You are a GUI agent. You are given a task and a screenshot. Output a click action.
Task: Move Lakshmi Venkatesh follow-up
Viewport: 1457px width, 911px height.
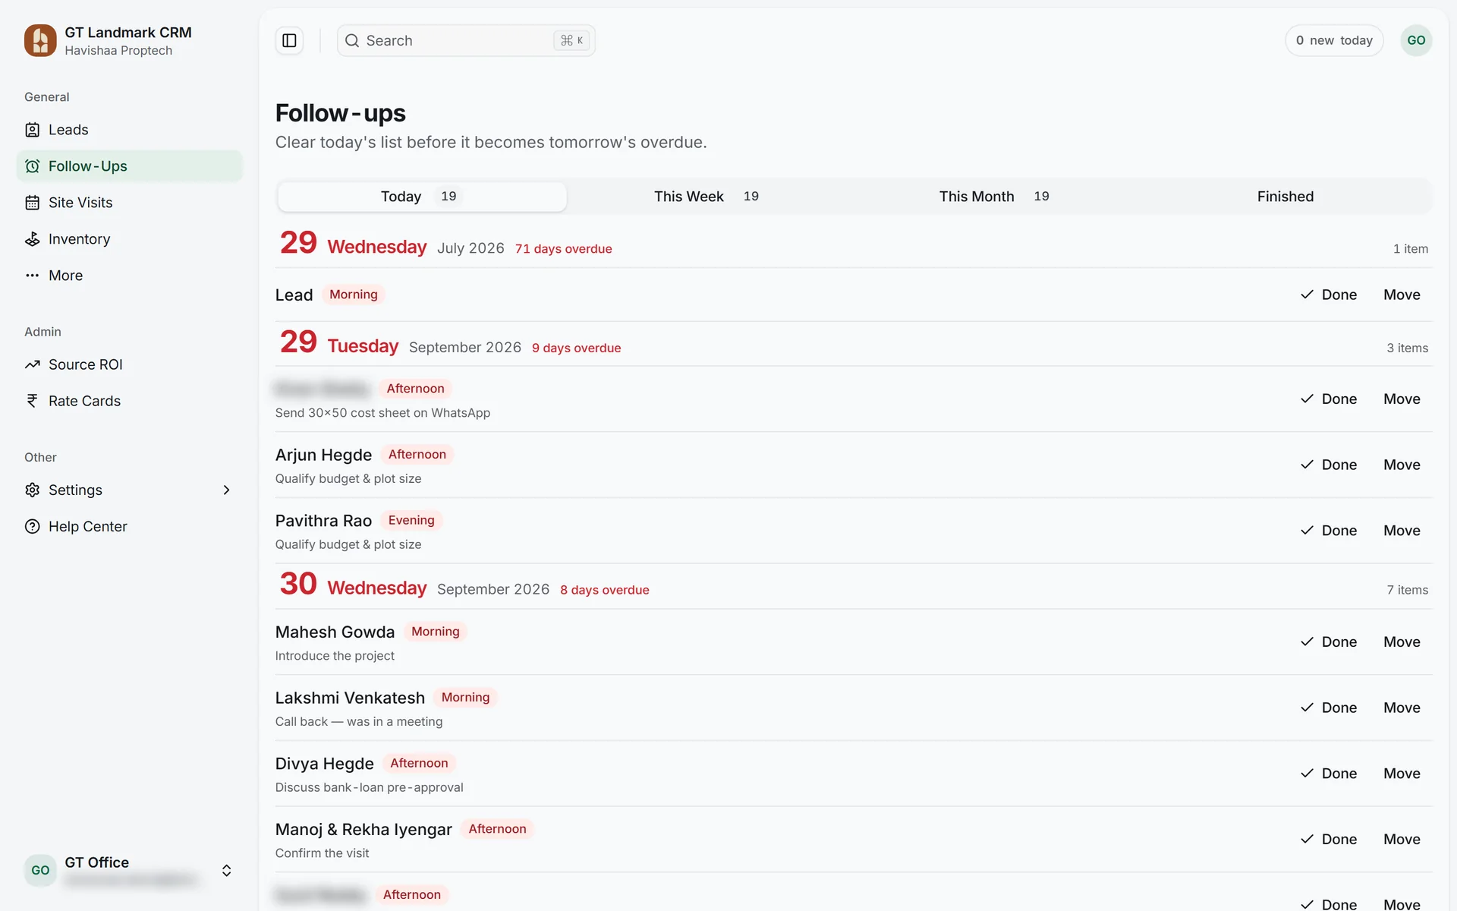(x=1402, y=708)
